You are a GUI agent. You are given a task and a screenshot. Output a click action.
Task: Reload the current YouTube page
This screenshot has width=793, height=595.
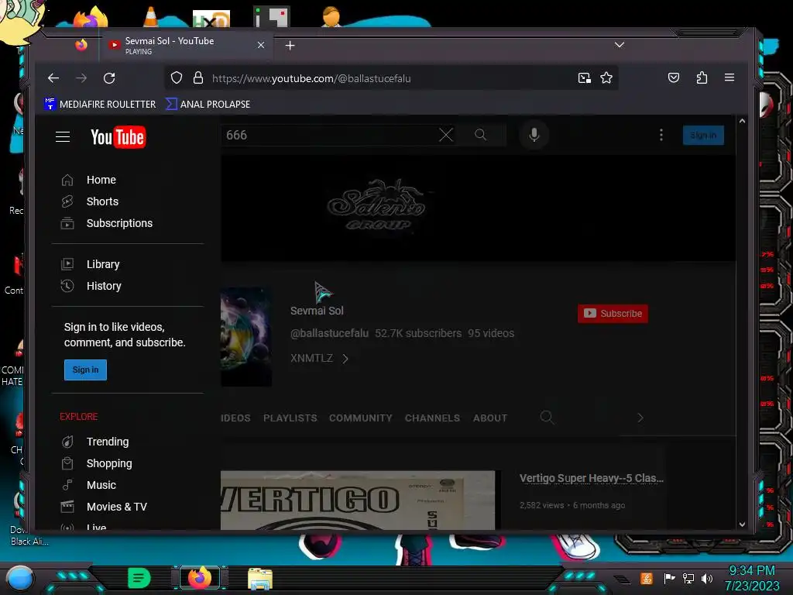point(109,78)
